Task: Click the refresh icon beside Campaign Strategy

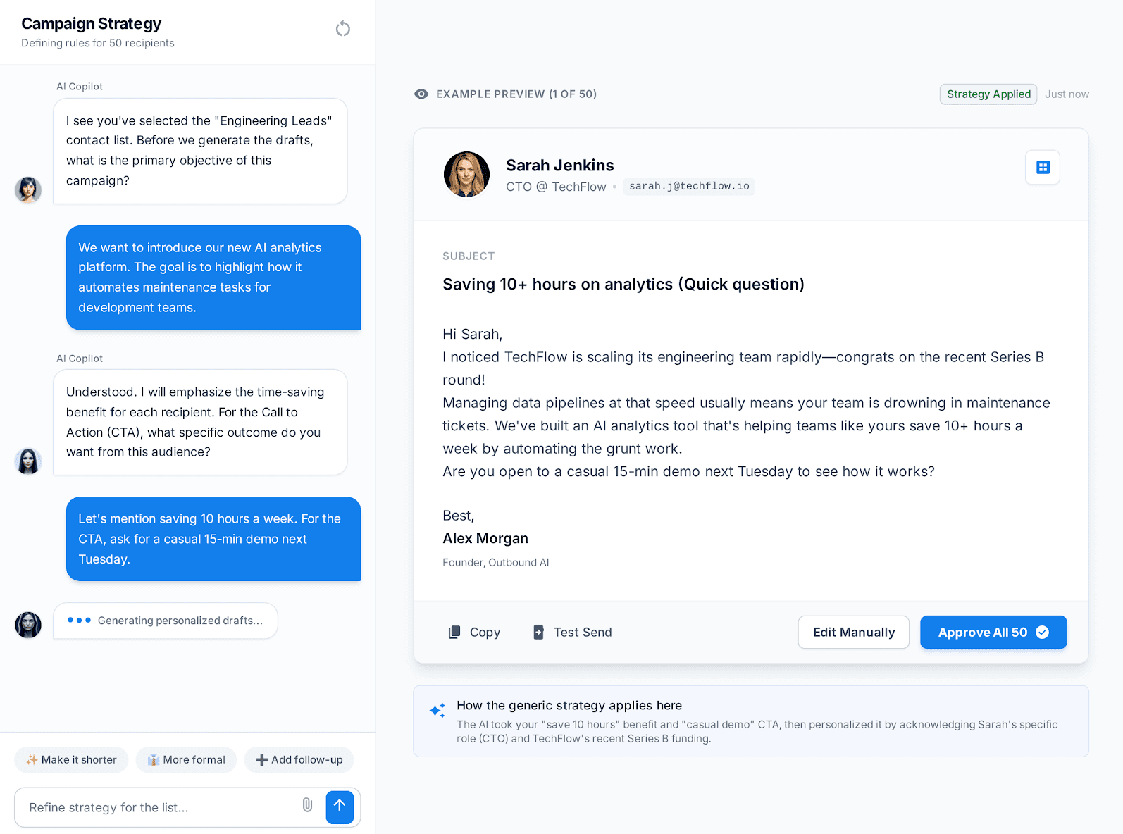Action: tap(343, 29)
